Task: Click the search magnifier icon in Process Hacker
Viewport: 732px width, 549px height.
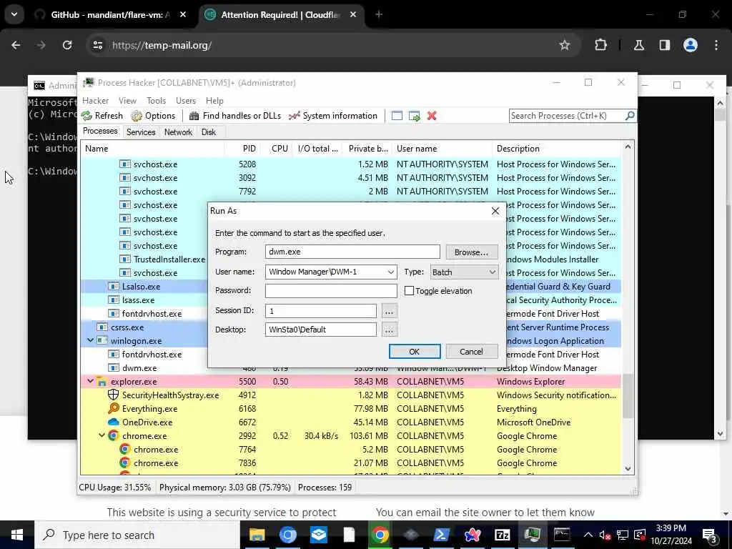Action: pyautogui.click(x=629, y=115)
